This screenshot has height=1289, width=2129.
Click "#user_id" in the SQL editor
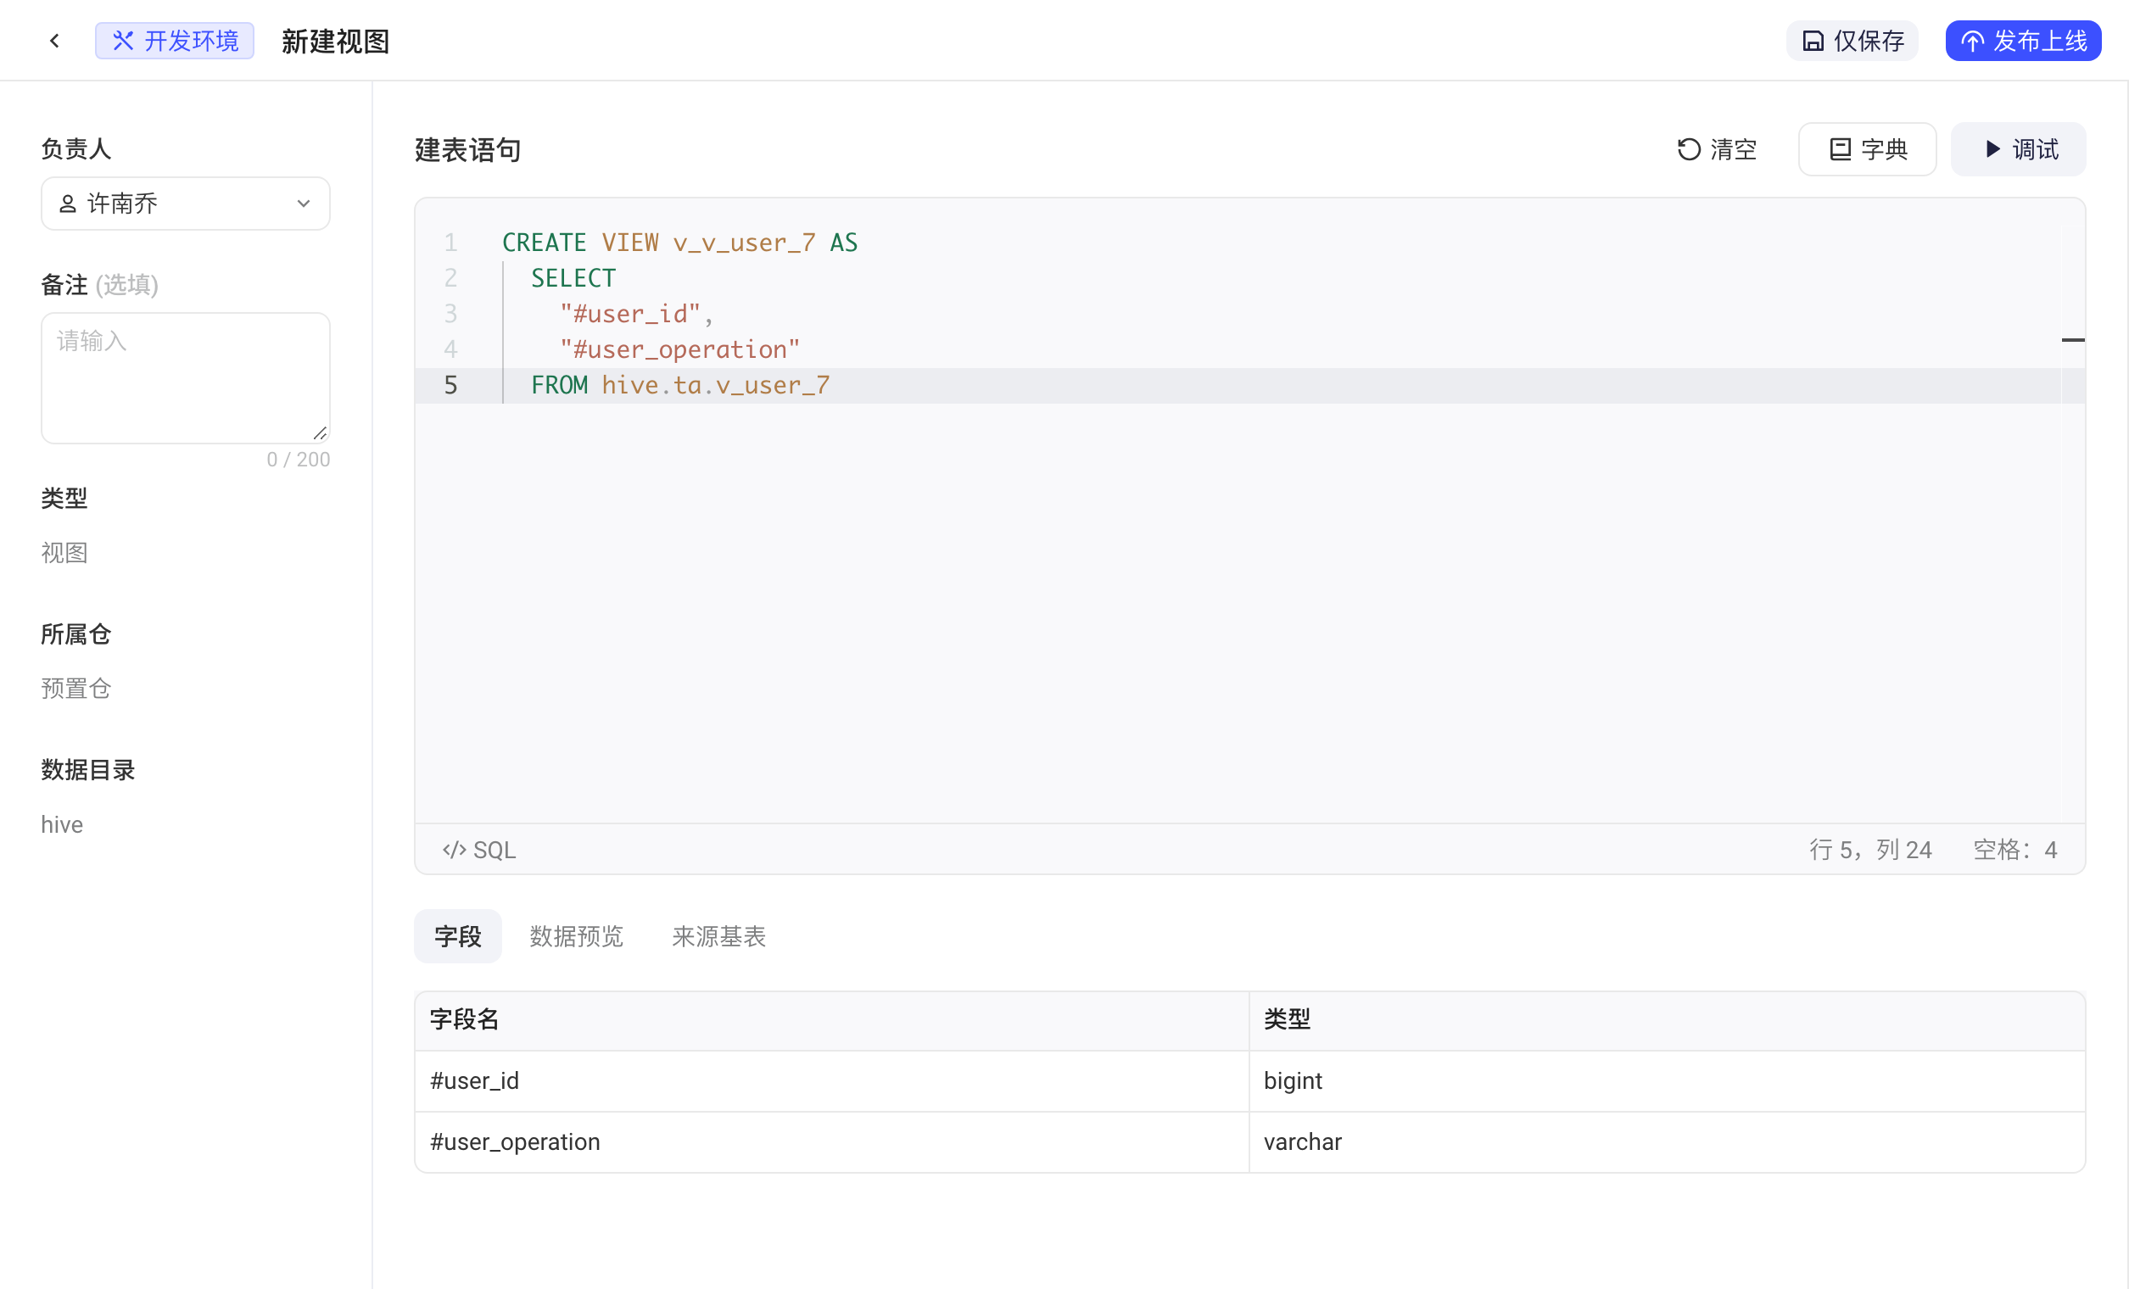pos(630,314)
